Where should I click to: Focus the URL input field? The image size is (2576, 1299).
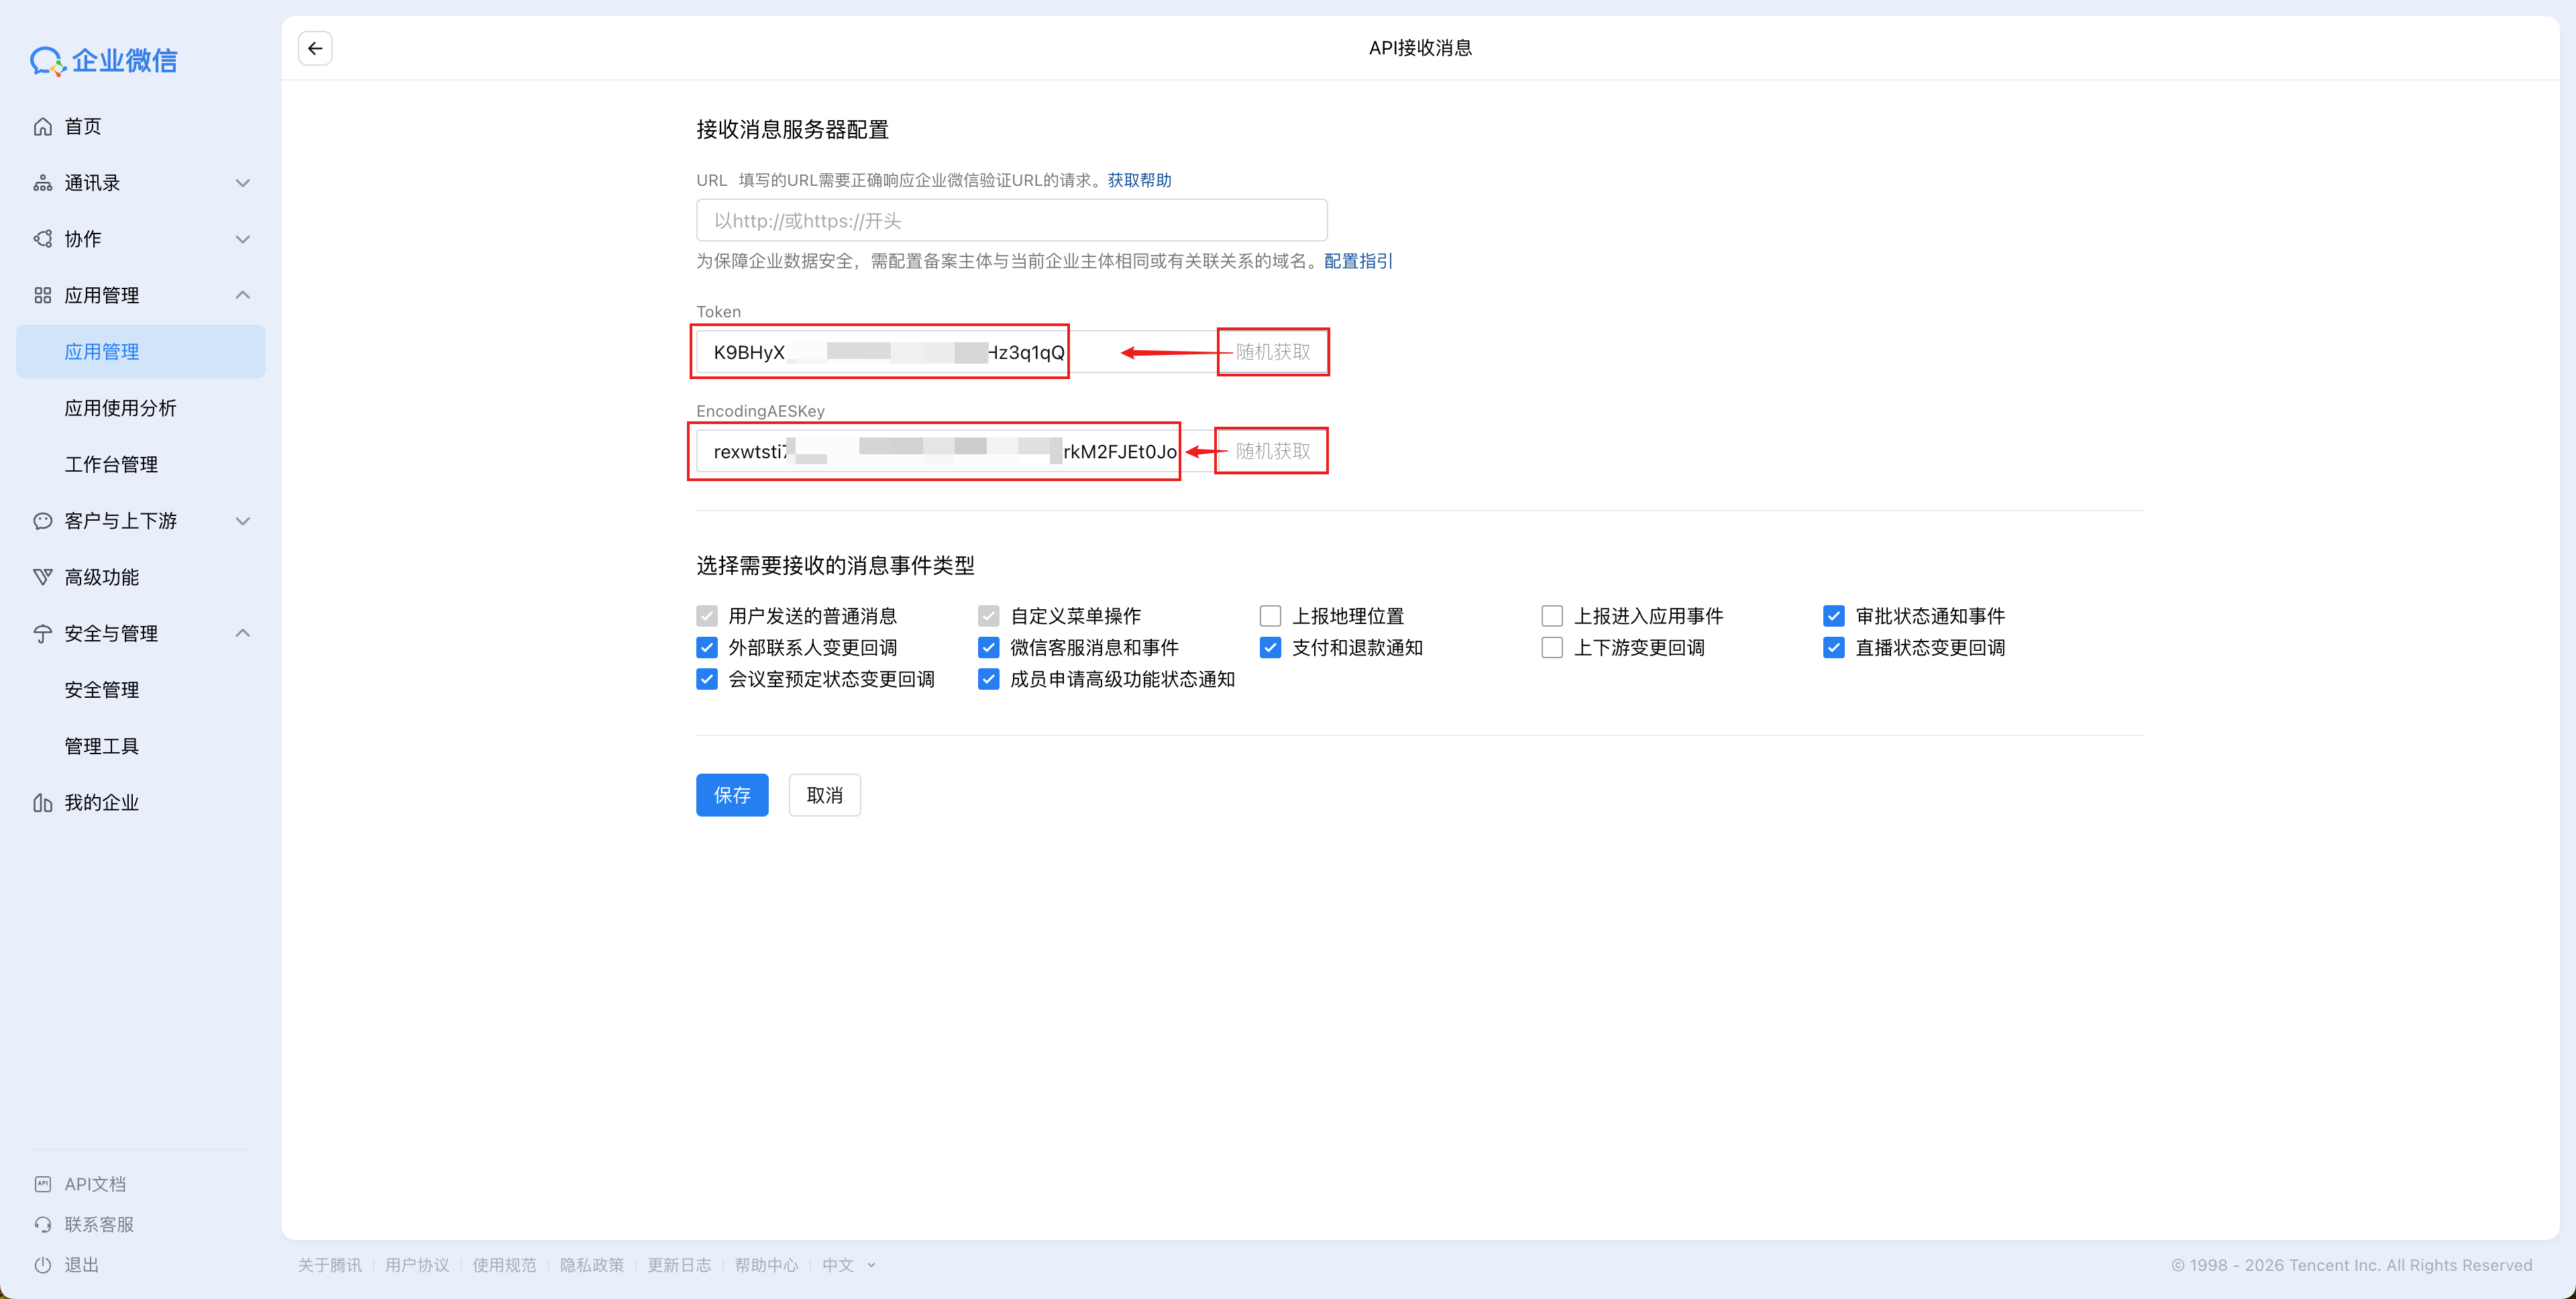pos(1011,221)
